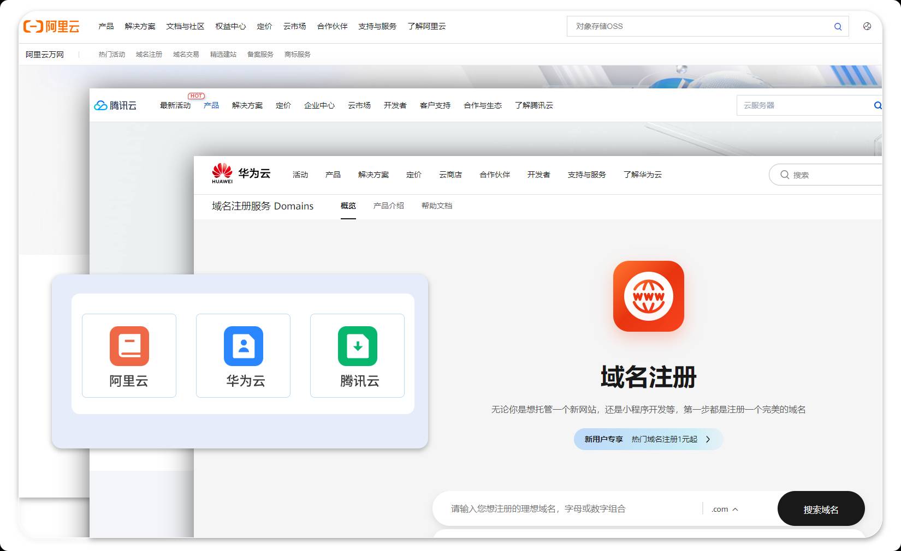Expand the .com domain suffix dropdown
The width and height of the screenshot is (901, 551).
tap(725, 509)
